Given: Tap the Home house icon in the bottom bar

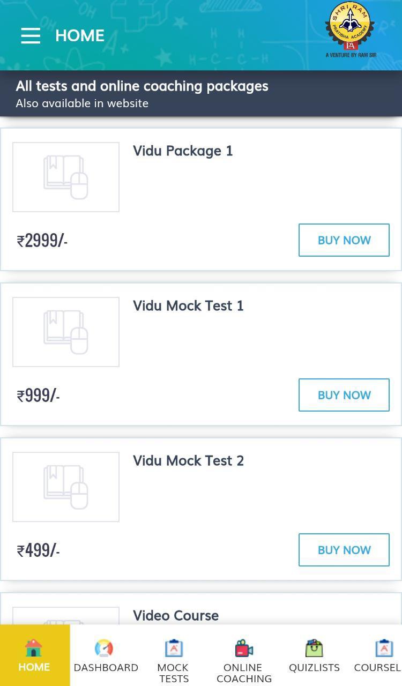Looking at the screenshot, I should click(34, 648).
